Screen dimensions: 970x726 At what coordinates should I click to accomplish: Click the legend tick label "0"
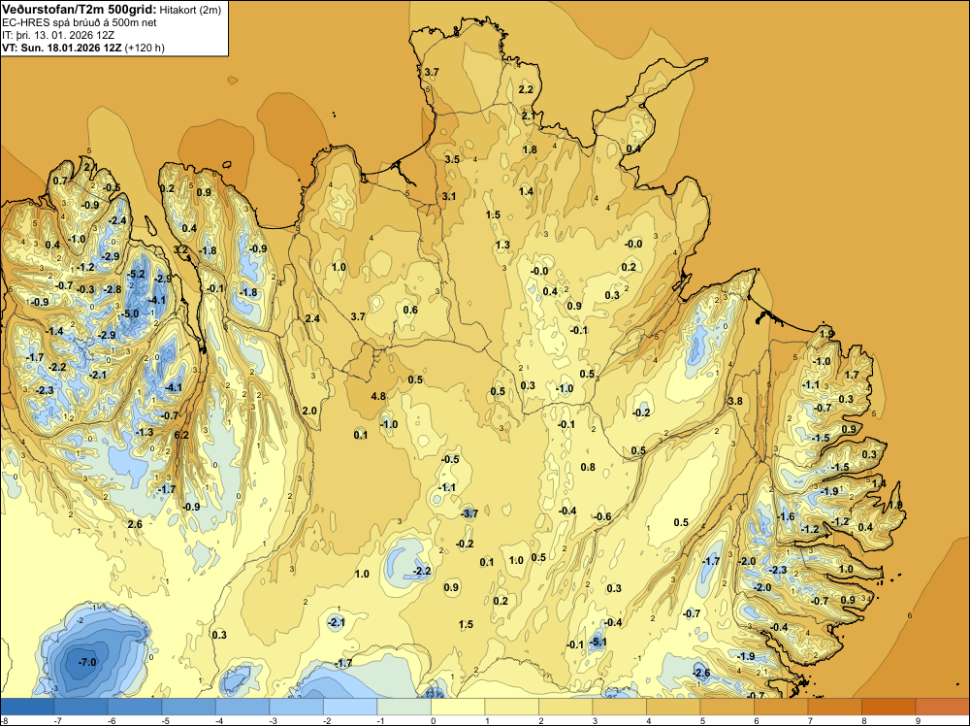coord(433,720)
